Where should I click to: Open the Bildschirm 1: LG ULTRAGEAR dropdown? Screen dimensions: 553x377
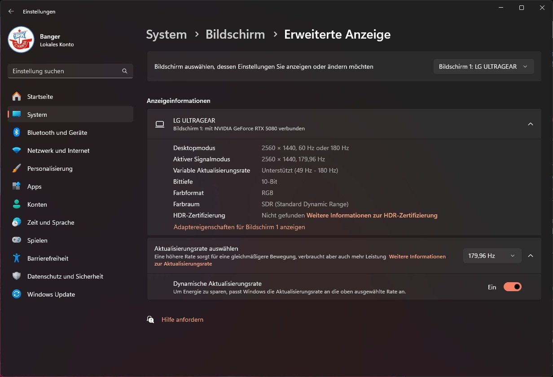tap(483, 66)
